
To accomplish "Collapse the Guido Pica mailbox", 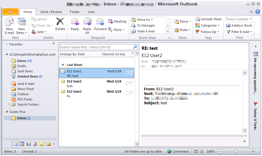I will [7, 111].
